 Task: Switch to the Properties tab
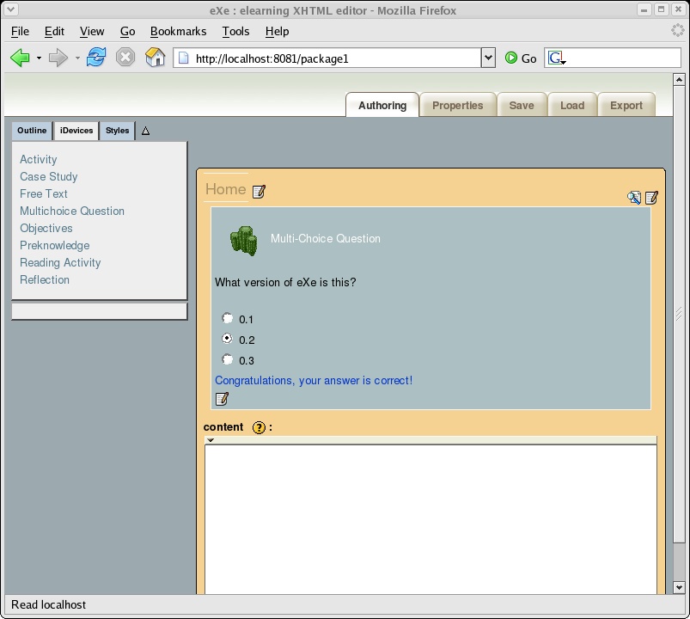(458, 105)
